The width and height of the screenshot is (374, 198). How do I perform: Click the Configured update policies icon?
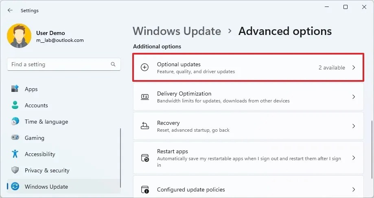tap(145, 189)
